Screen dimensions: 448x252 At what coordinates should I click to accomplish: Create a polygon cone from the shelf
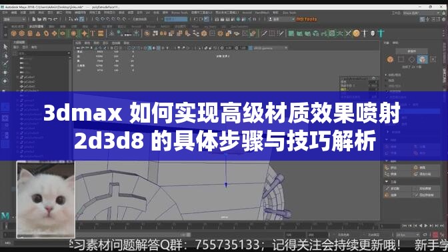[x=38, y=33]
